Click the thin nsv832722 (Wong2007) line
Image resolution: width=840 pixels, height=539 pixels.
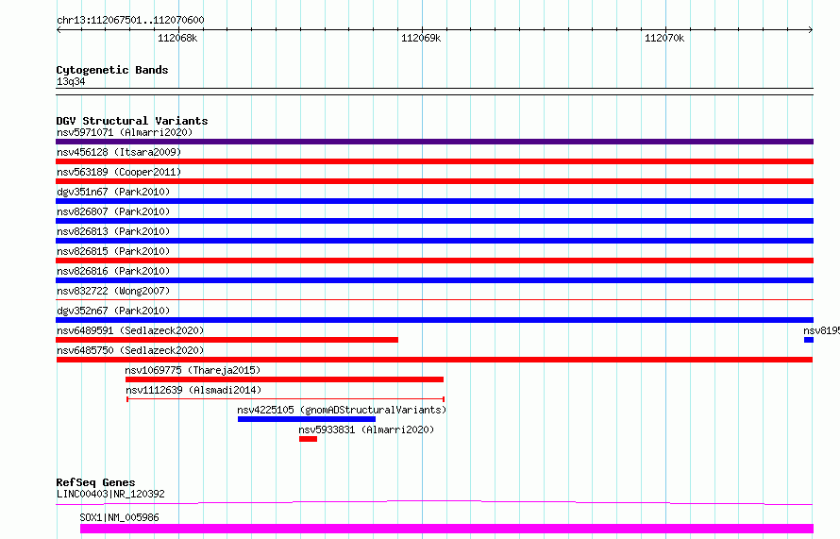pyautogui.click(x=434, y=299)
